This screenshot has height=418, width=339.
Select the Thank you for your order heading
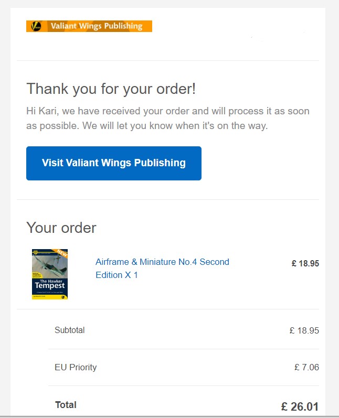(x=111, y=89)
